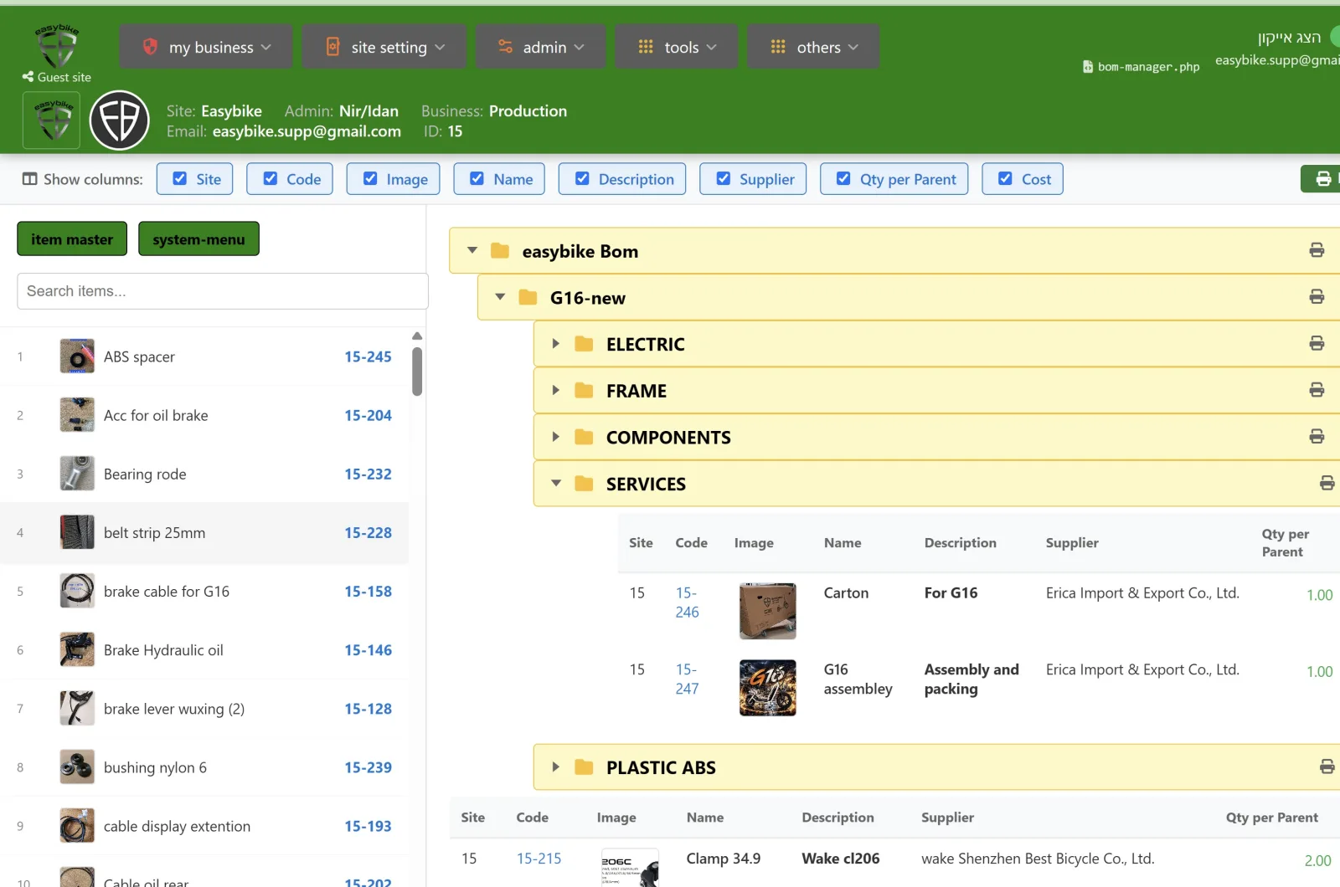Click the system-menu button
This screenshot has height=887, width=1340.
(198, 238)
